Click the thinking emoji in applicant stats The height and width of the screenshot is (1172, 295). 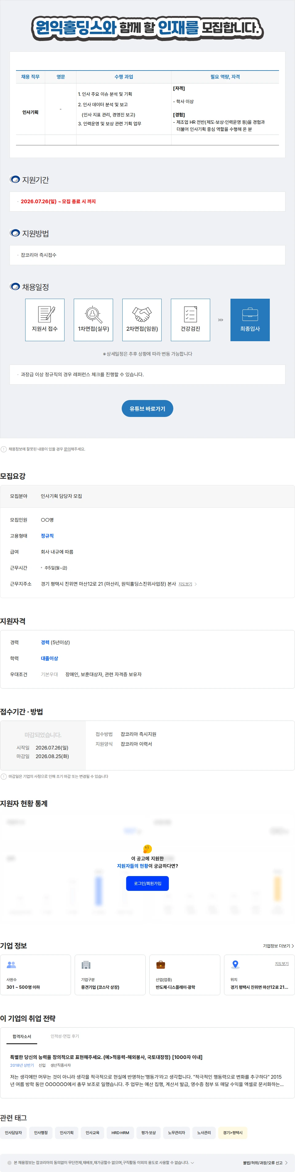[147, 849]
